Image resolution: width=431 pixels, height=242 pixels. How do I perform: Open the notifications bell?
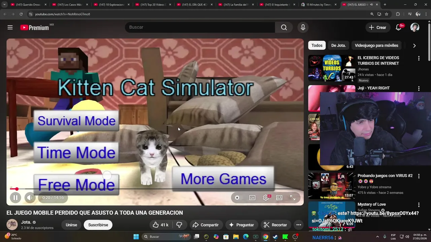tap(399, 28)
